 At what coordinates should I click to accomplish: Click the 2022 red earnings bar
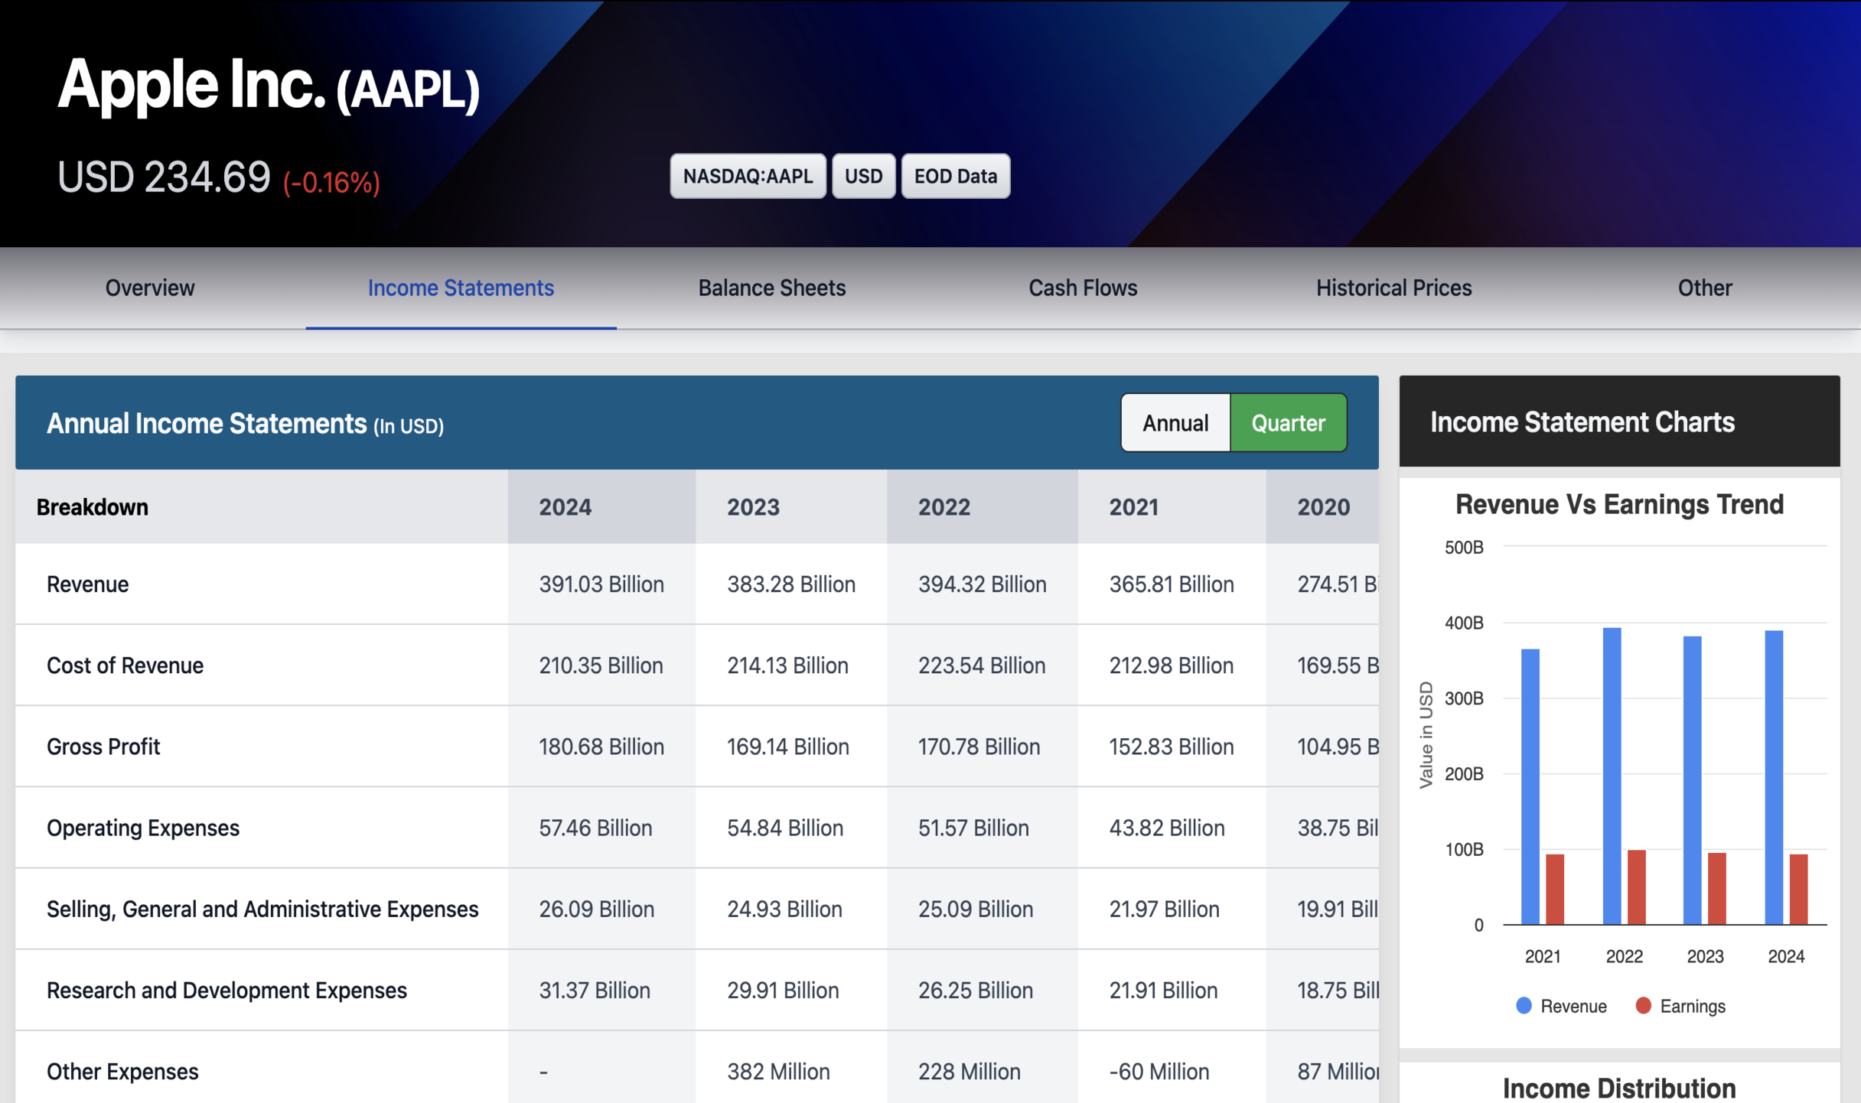click(x=1637, y=887)
